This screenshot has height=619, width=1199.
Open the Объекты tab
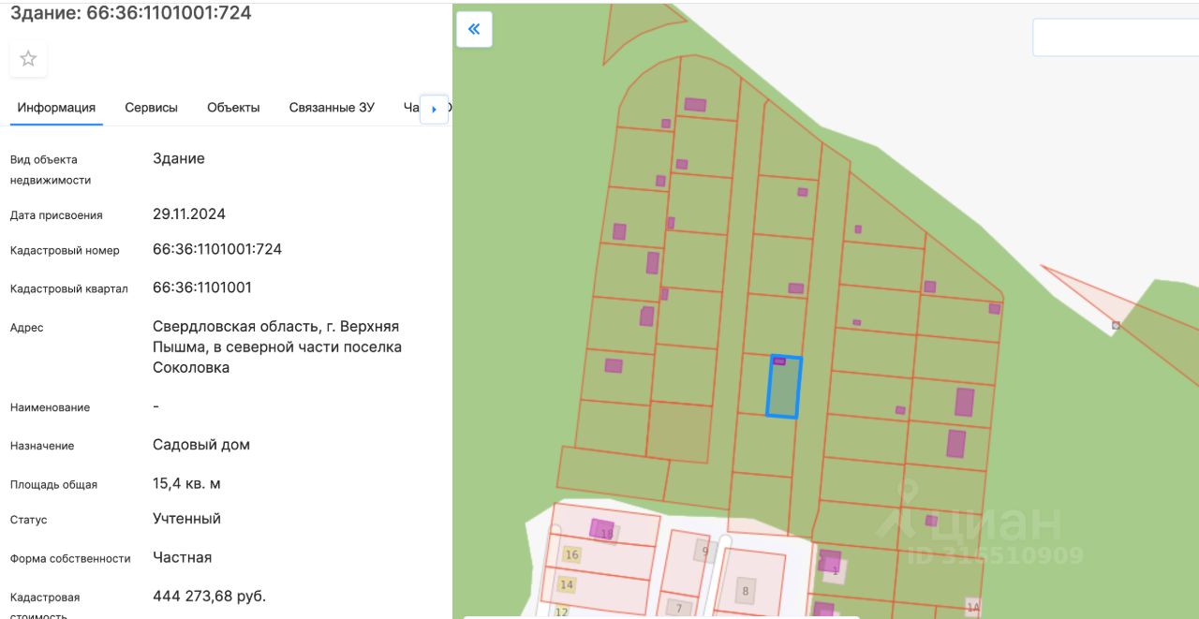click(233, 108)
